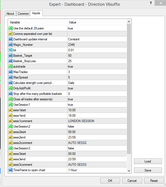The width and height of the screenshot is (166, 187).
Task: Click the integer icon beside 'Dashboard update interval'
Action: click(x=10, y=39)
